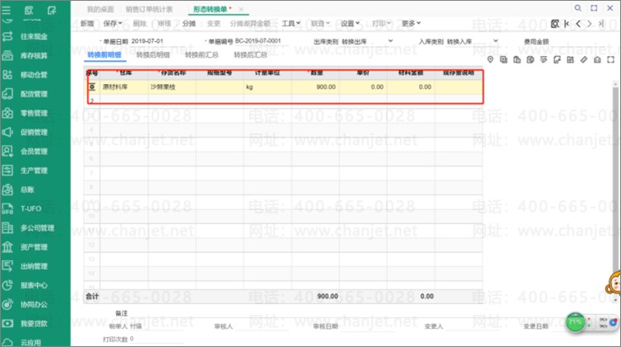The width and height of the screenshot is (621, 347).
Task: Go to previous record arrow
Action: (x=578, y=24)
